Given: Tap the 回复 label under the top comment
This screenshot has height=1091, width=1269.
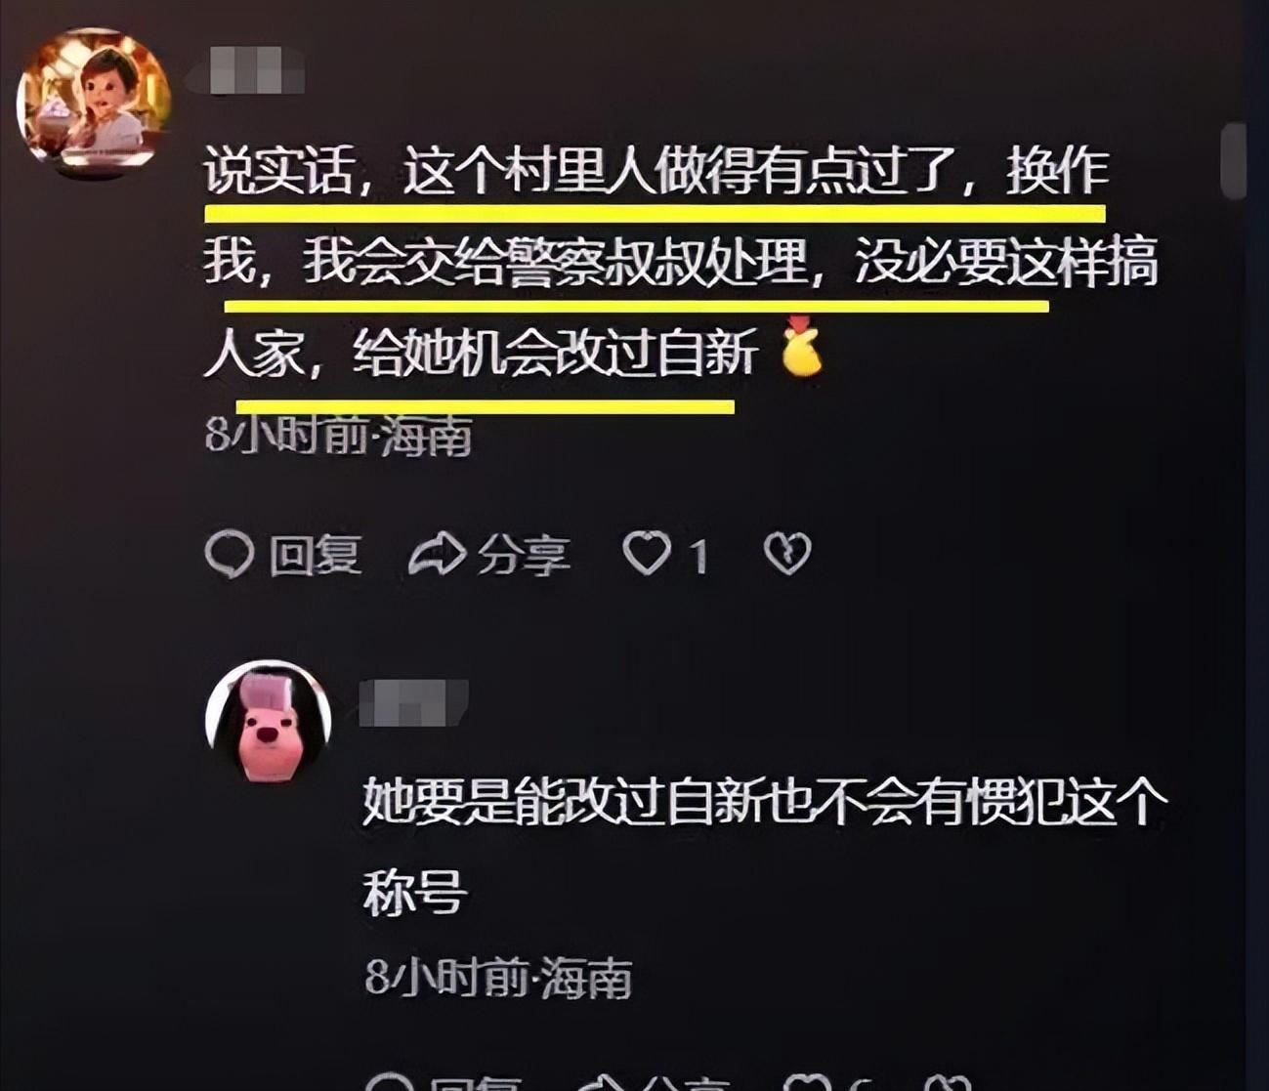Looking at the screenshot, I should [x=316, y=555].
